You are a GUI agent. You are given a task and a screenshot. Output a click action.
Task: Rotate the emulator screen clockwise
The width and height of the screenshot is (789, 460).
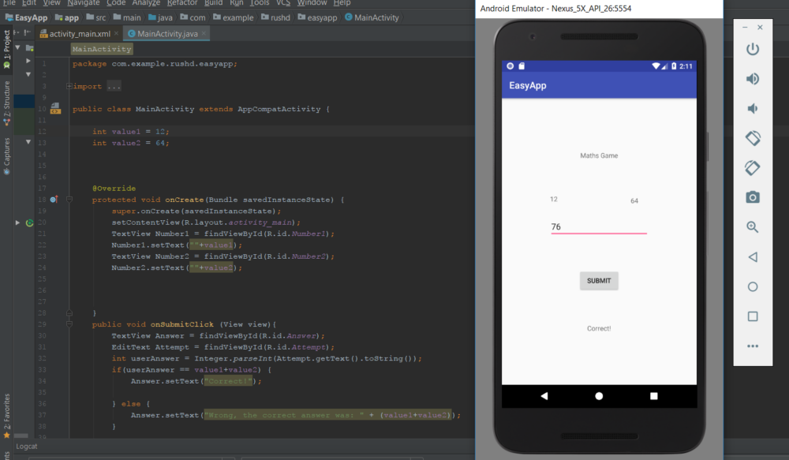tap(753, 167)
